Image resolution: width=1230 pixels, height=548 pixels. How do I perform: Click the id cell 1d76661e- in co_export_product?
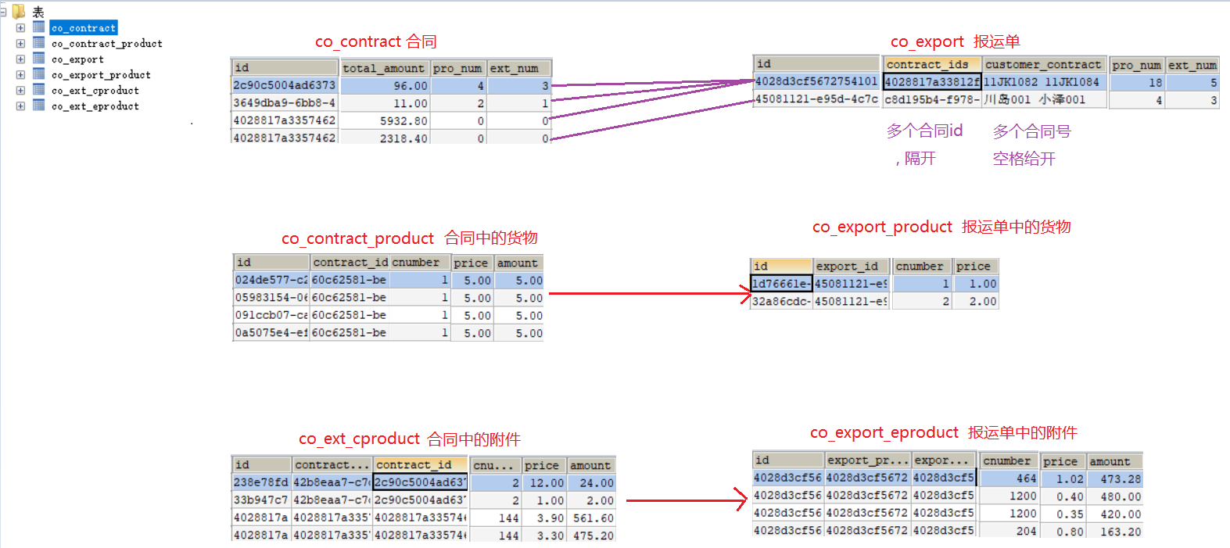[782, 284]
